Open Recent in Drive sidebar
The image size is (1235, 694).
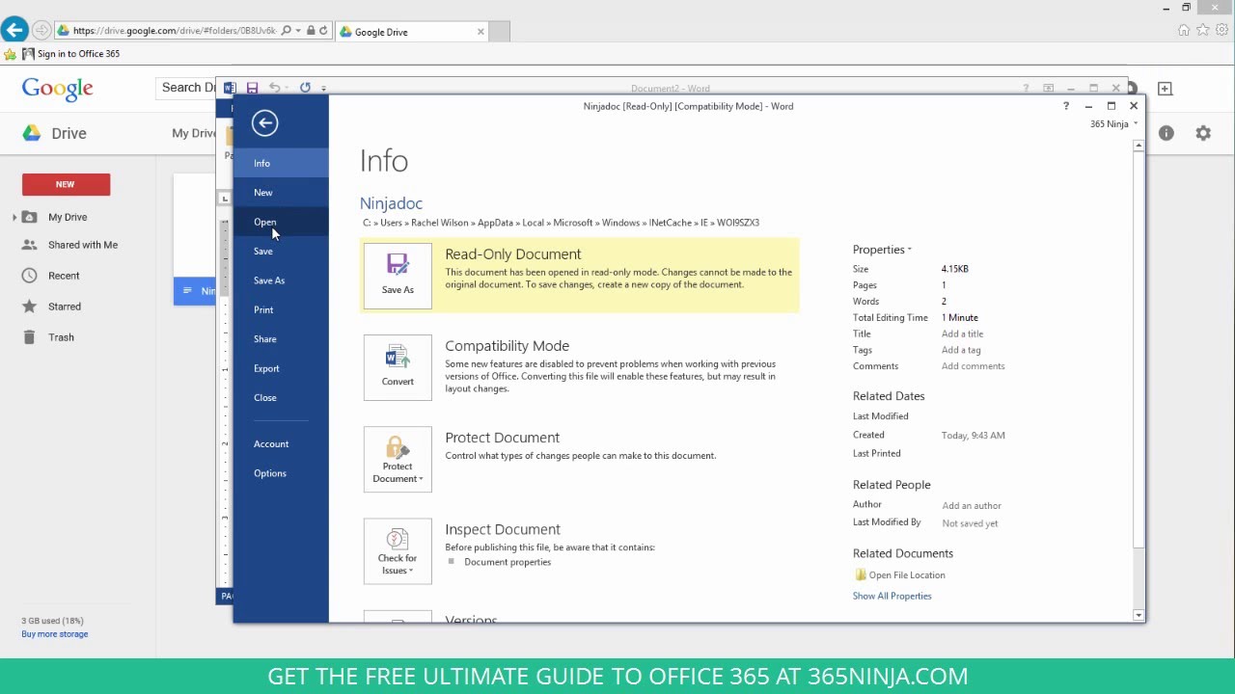64,276
